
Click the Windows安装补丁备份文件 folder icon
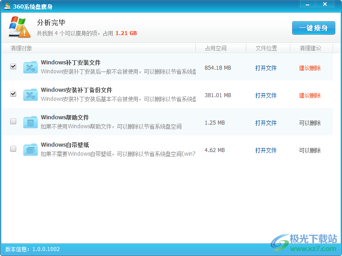(x=31, y=95)
